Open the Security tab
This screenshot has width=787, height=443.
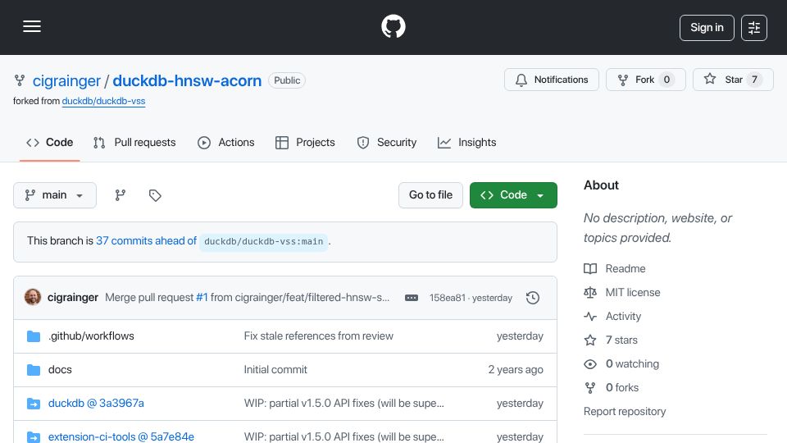pyautogui.click(x=386, y=143)
